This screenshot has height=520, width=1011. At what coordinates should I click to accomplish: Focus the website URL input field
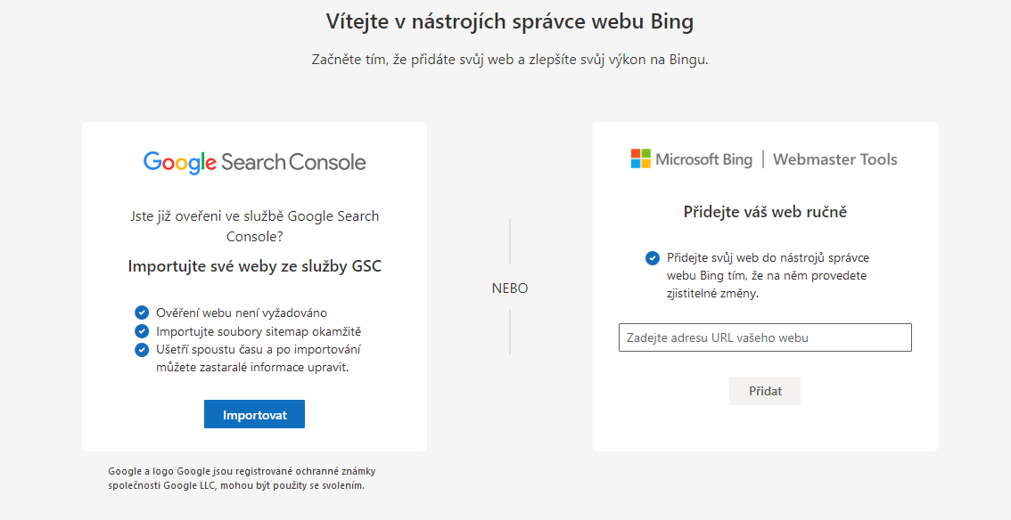coord(765,337)
